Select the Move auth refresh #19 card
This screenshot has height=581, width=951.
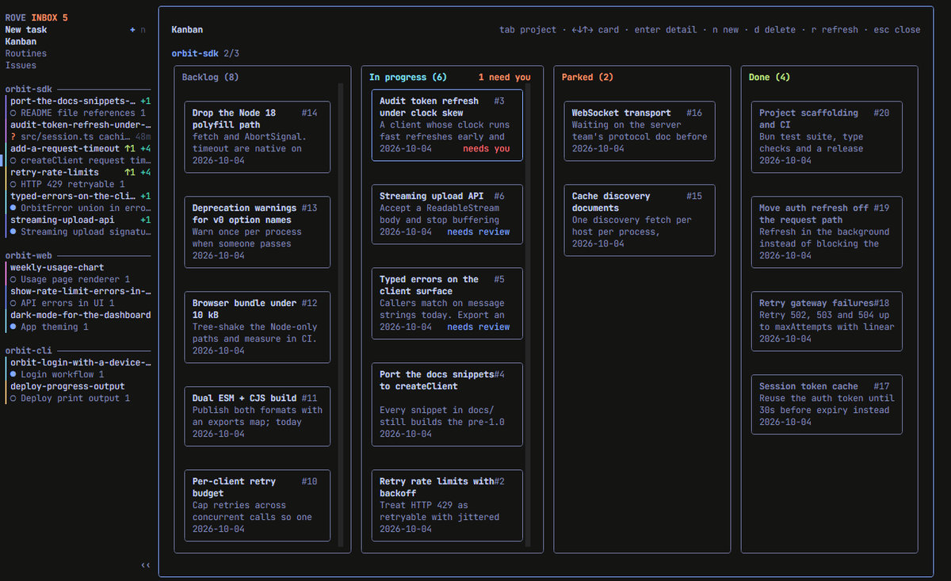[827, 231]
